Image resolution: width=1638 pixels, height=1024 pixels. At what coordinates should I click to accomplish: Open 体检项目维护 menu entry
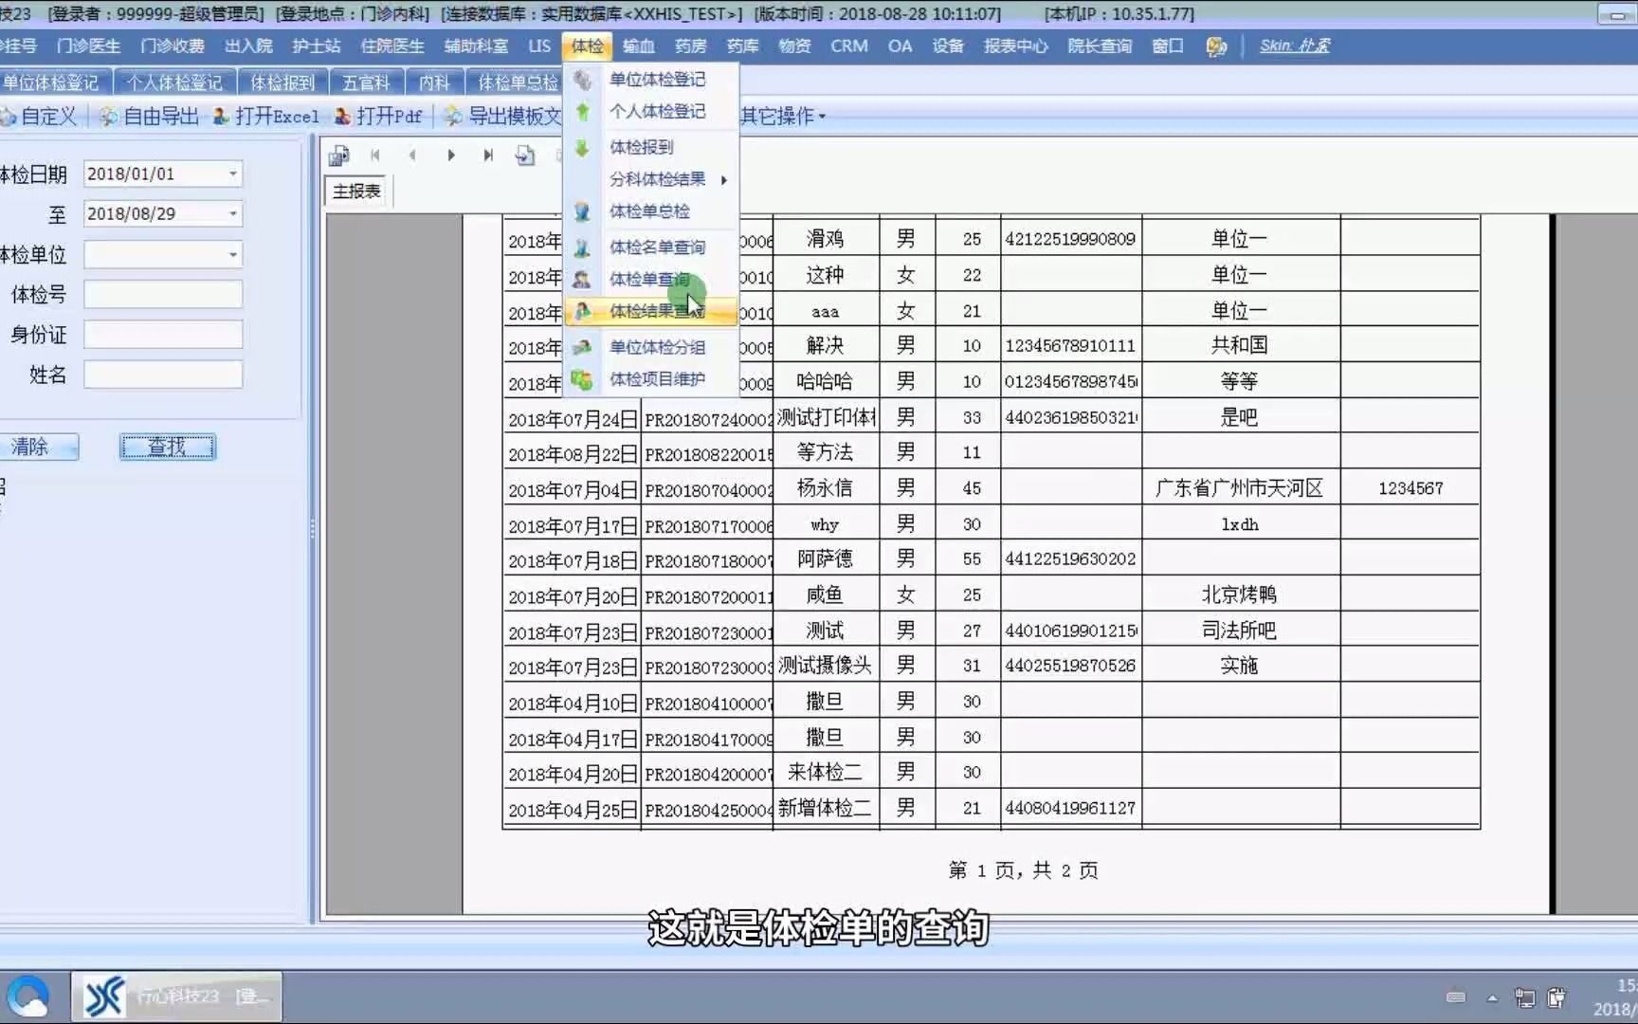coord(657,379)
